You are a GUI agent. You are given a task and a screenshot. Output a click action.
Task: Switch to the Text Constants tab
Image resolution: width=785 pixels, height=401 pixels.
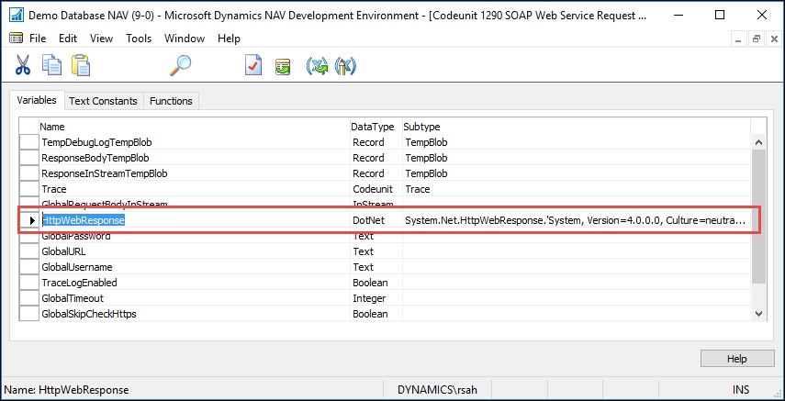[x=103, y=101]
